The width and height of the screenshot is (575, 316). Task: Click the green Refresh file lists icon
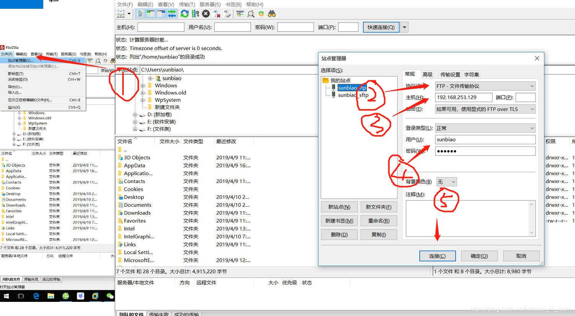coord(185,14)
